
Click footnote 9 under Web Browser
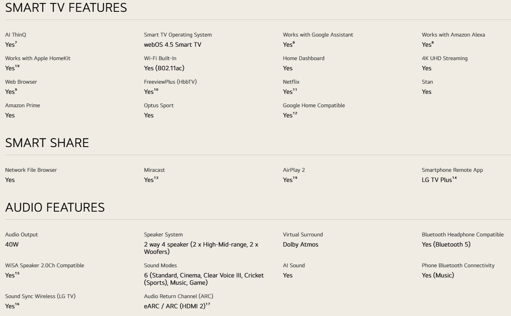click(x=16, y=90)
